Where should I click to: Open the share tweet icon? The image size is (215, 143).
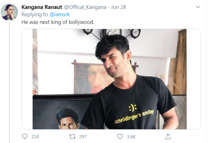tap(168, 137)
